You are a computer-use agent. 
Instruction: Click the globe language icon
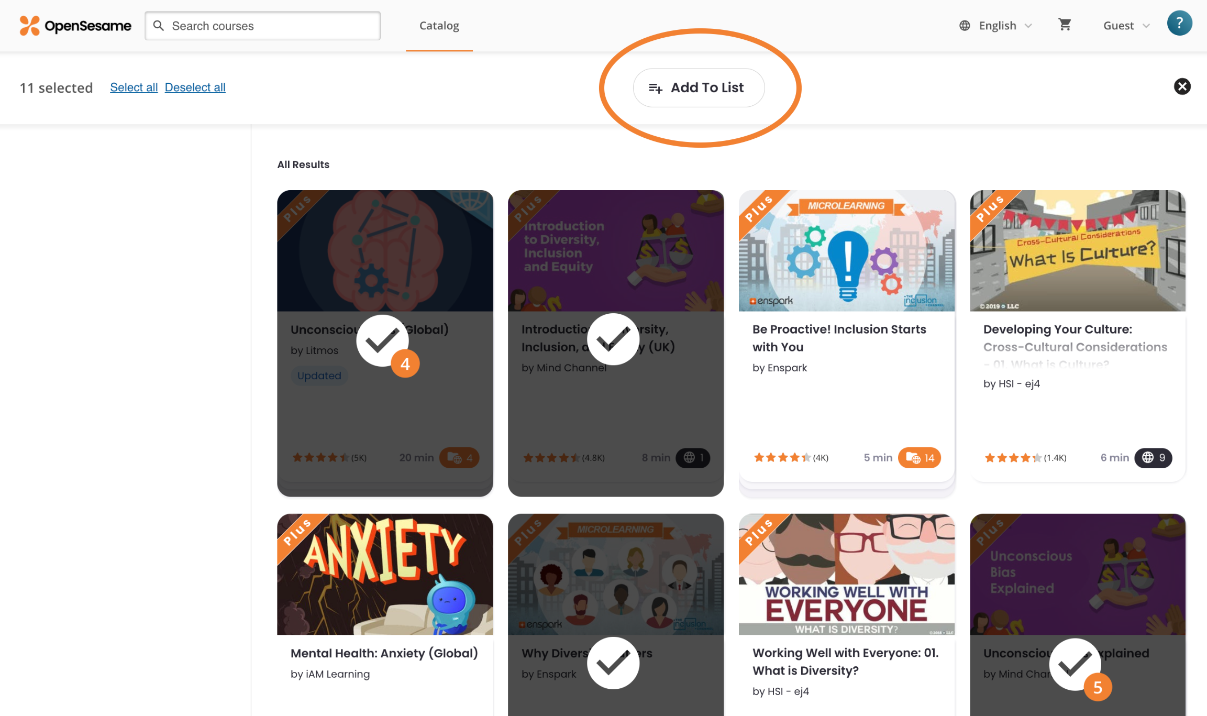click(965, 26)
